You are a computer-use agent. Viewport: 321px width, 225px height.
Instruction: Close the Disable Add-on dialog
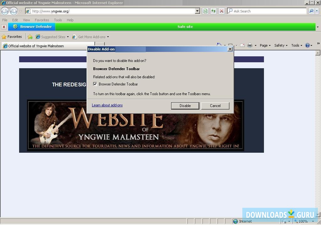point(230,49)
